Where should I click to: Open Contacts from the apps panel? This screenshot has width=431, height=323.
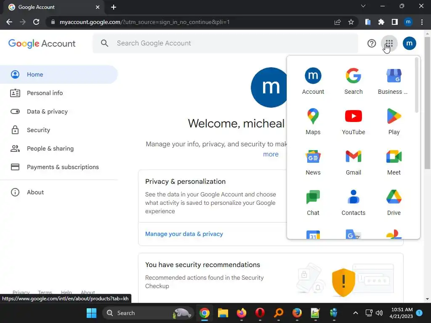click(x=353, y=202)
